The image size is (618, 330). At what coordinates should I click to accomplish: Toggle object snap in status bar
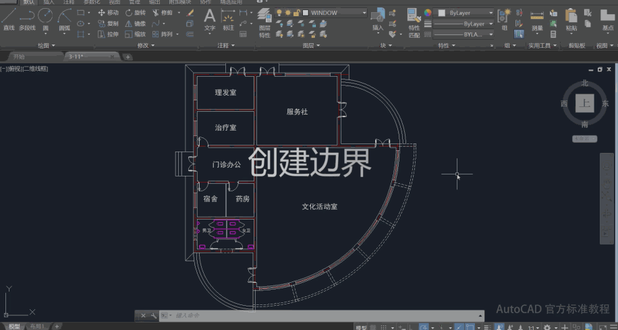[x=470, y=327]
